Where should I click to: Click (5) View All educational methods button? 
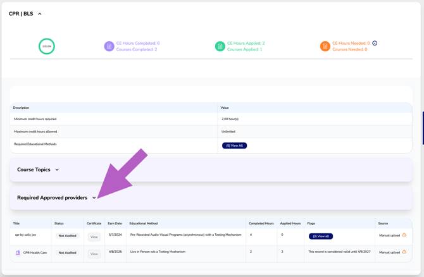point(234,145)
